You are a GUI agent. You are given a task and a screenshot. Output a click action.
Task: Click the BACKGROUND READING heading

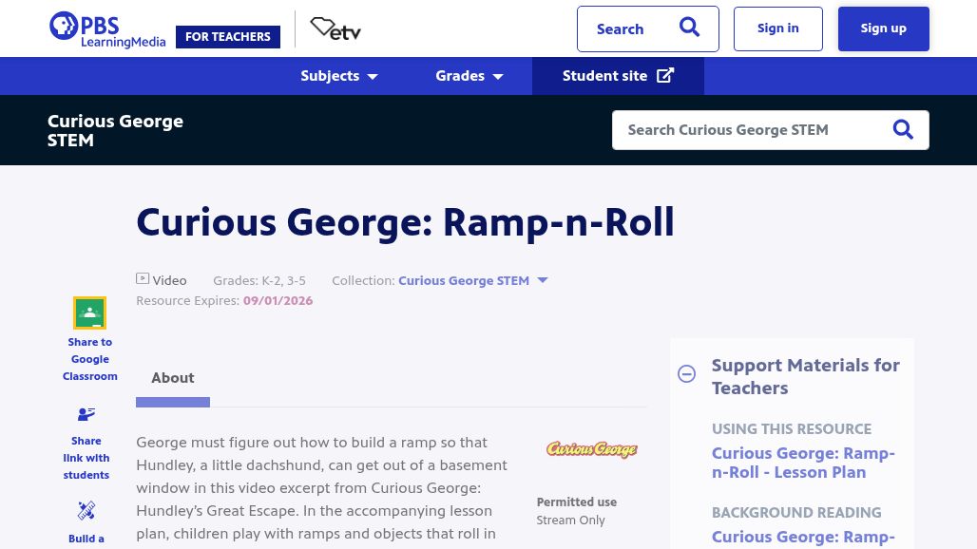[796, 512]
